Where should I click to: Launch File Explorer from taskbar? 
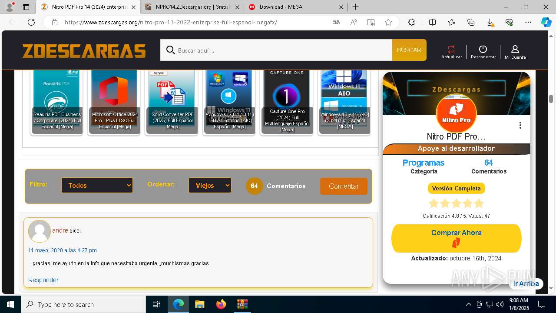199,304
